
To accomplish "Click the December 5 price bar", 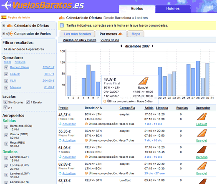I will tap(88, 80).
